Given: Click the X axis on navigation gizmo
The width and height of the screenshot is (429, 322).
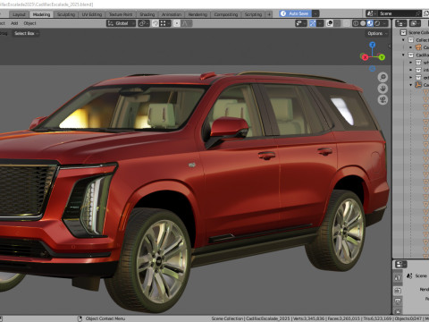Looking at the screenshot, I should click(x=365, y=57).
